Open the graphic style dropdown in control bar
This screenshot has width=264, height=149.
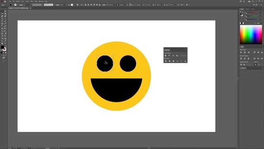74,5
